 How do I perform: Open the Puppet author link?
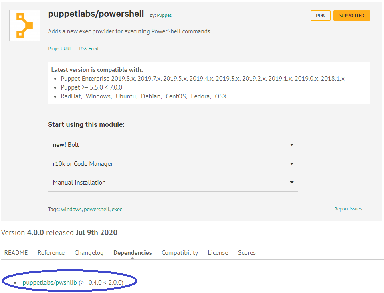(164, 15)
